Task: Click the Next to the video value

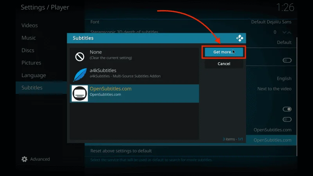Action: (274, 89)
